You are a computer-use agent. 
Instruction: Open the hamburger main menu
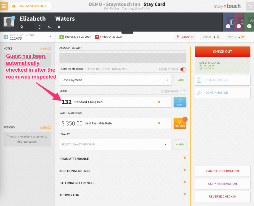[4, 6]
